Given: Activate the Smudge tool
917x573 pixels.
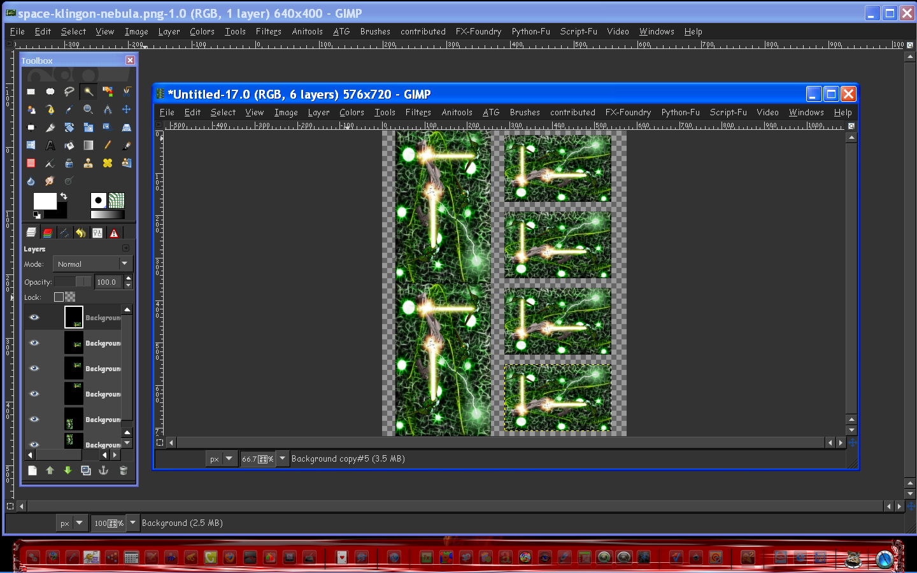Looking at the screenshot, I should pyautogui.click(x=50, y=181).
